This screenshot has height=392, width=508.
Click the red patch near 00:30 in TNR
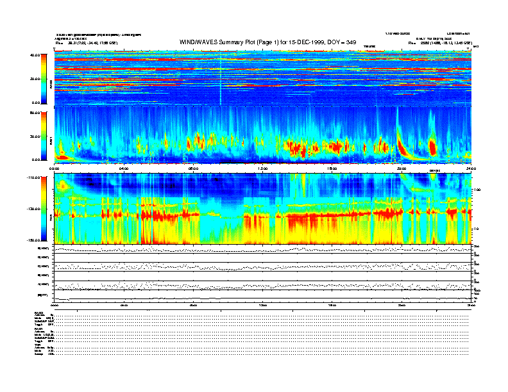click(62, 186)
